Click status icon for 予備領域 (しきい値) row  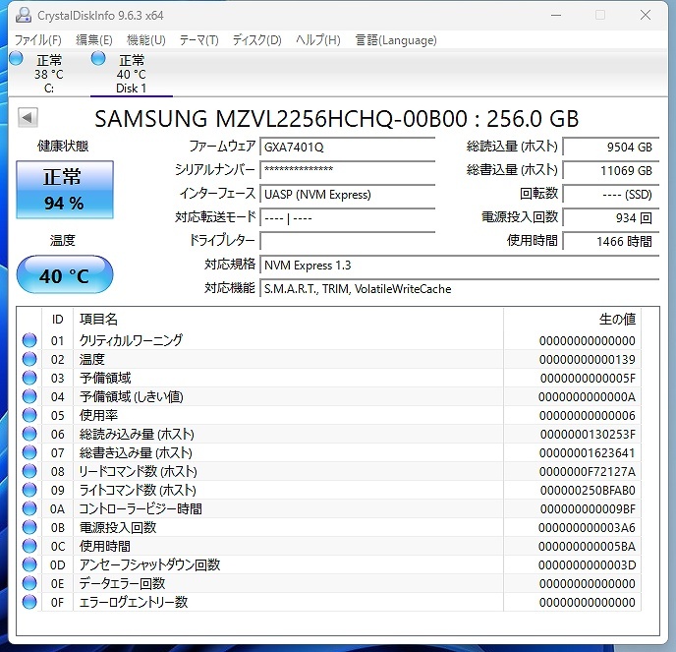[x=29, y=396]
